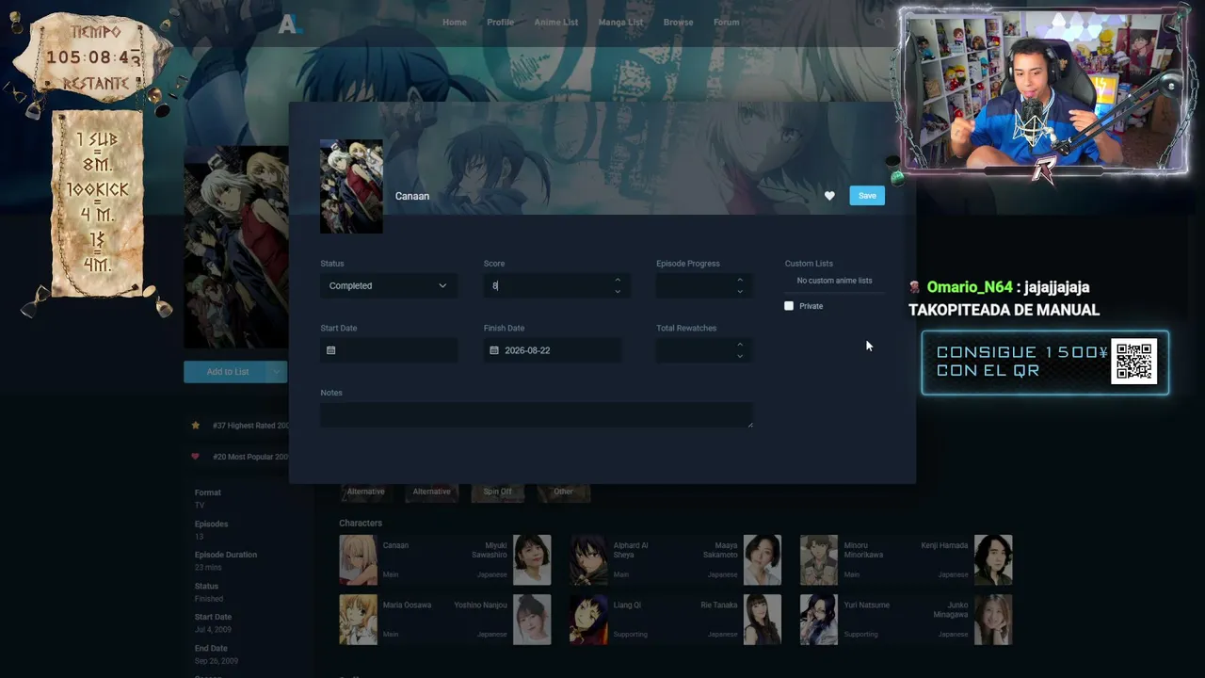Select Browse in the top navigation
The image size is (1205, 678).
tap(678, 23)
